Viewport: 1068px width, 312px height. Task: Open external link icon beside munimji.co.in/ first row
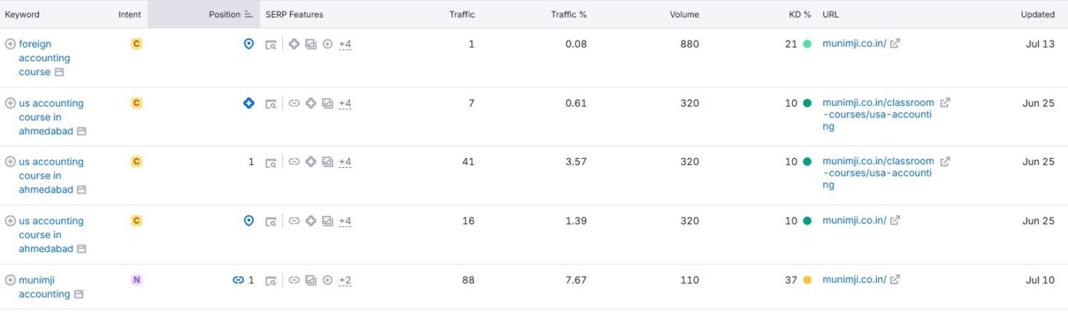pos(895,44)
